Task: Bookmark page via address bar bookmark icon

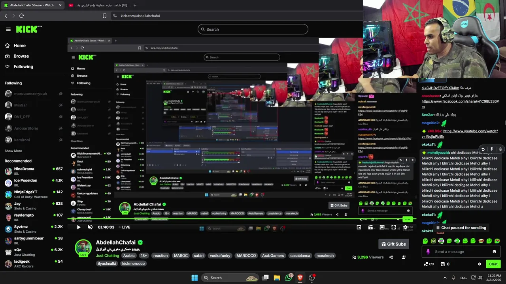Action: [104, 16]
